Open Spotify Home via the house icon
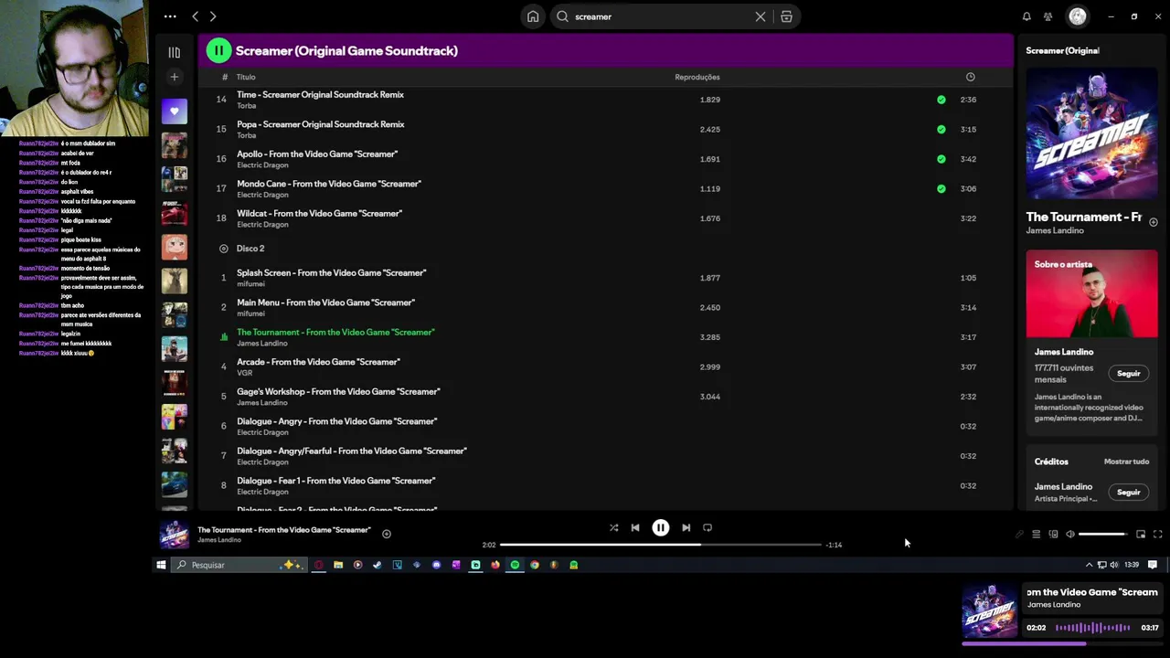The width and height of the screenshot is (1170, 658). tap(533, 16)
